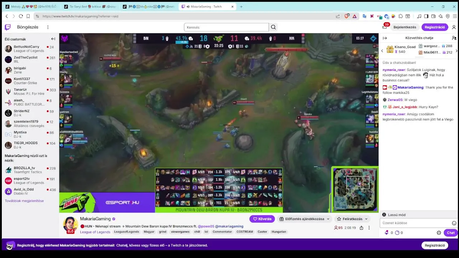Click the Twitch logo home icon
Screen dimensions: 459x258
coord(8,27)
